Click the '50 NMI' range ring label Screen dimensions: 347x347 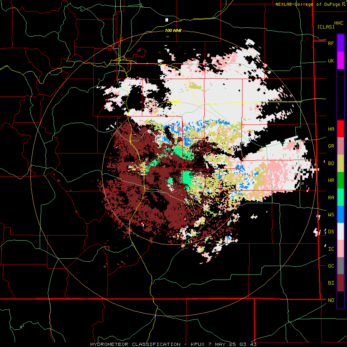pyautogui.click(x=173, y=102)
